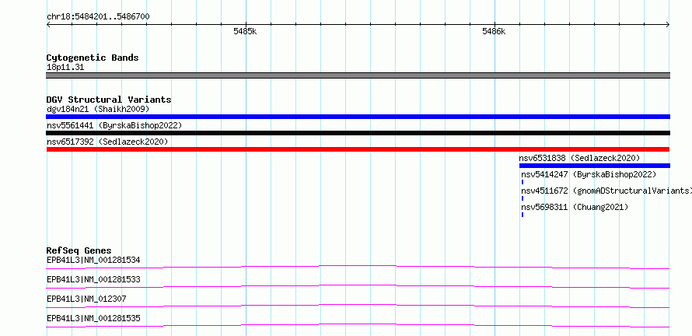Image resolution: width=692 pixels, height=336 pixels.
Task: Open the nsv5561441 (ByrskaBishop2022) label
Action: click(114, 125)
